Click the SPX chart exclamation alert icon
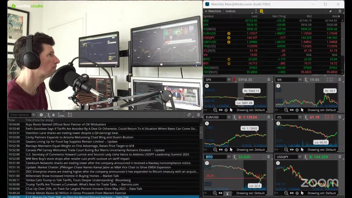Screen dimensions: 352x198 (207, 86)
